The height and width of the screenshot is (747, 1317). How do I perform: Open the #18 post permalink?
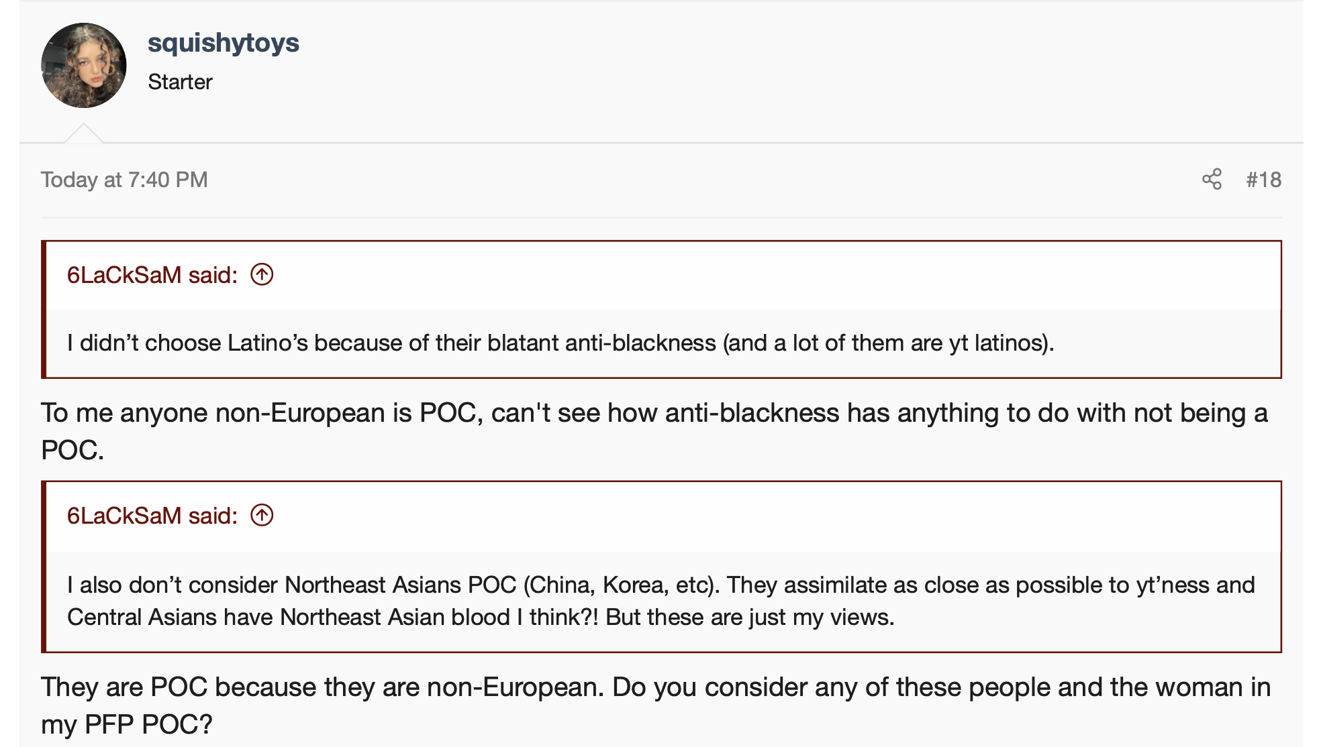point(1263,180)
